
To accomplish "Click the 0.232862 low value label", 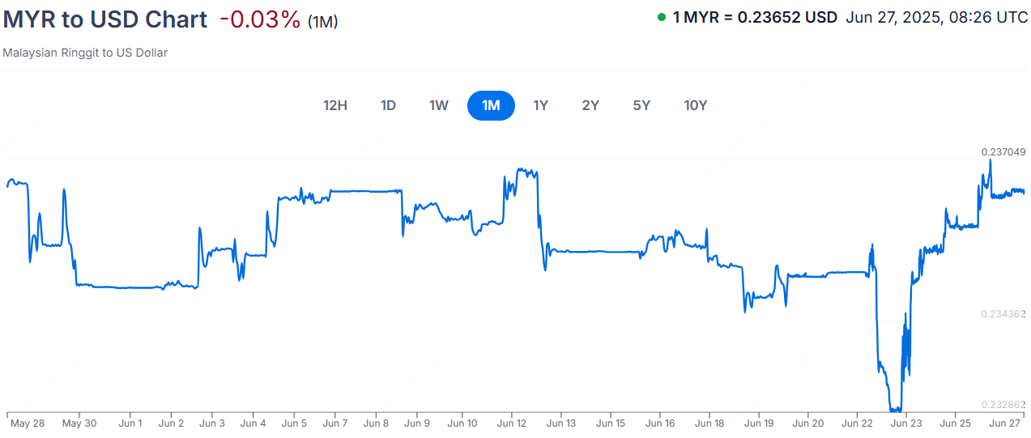I will (1003, 404).
